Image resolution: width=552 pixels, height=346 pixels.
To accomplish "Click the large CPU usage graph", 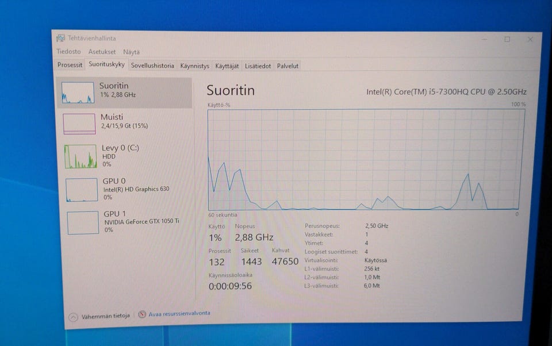I will click(366, 159).
